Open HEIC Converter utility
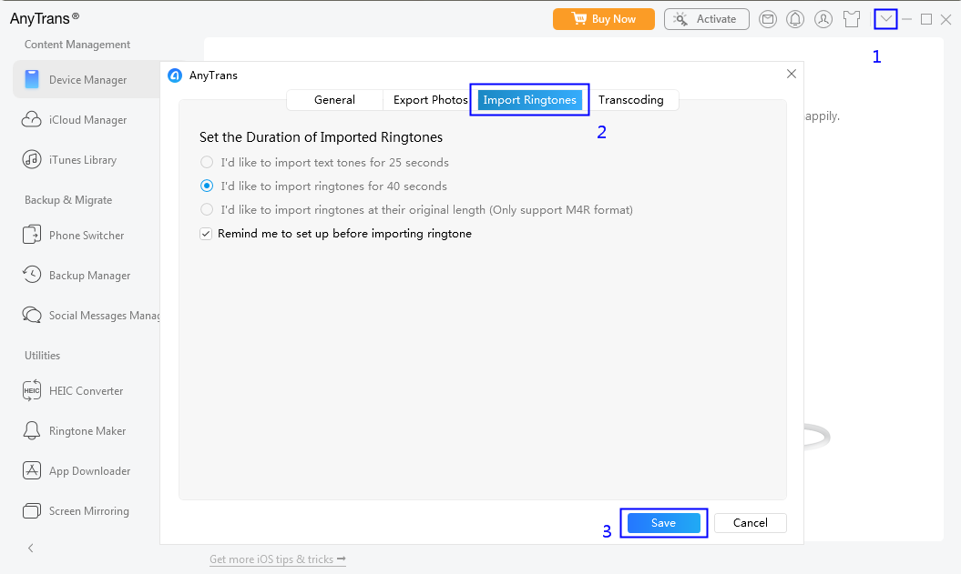This screenshot has height=574, width=961. coord(72,390)
